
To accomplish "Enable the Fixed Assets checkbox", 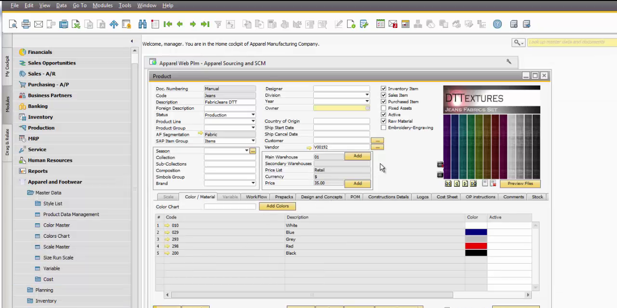I will 384,108.
